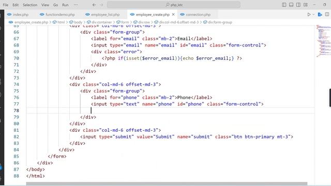Click the div.container breadcrumb item
The height and width of the screenshot is (186, 331).
[x=101, y=22]
